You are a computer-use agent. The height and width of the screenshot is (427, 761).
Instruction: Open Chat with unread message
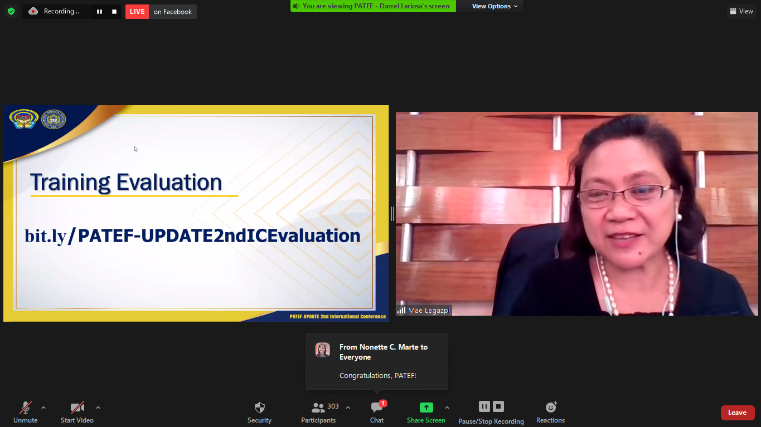[x=377, y=412]
